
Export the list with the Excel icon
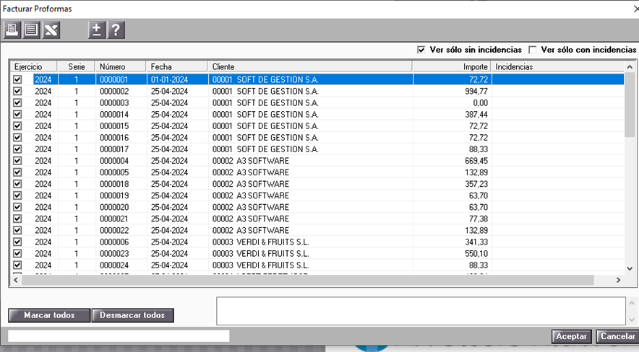[51, 30]
